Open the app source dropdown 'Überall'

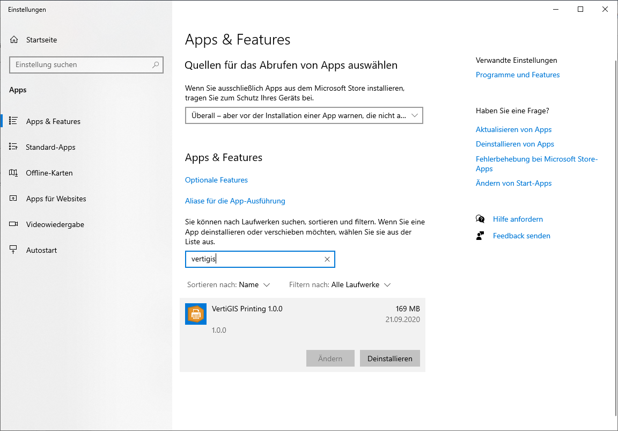pyautogui.click(x=304, y=115)
